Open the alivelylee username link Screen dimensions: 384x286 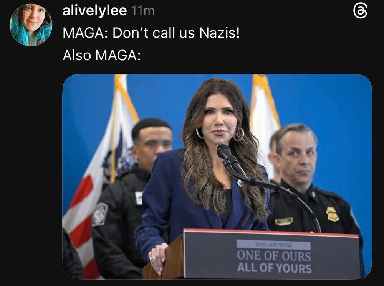click(94, 10)
